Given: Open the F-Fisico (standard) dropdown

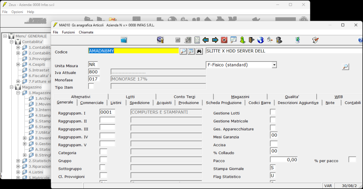Looking at the screenshot, I should click(274, 65).
